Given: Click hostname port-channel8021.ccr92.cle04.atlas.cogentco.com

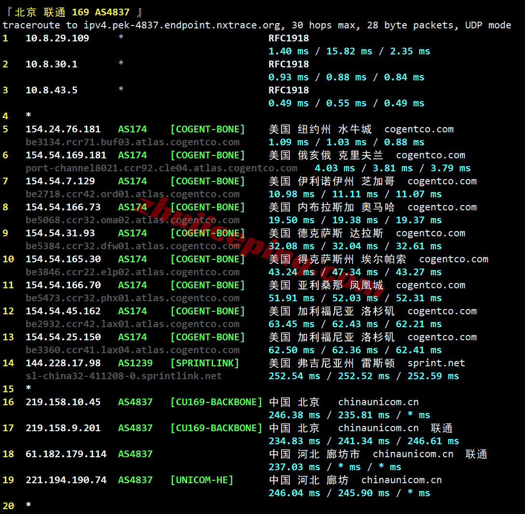Looking at the screenshot, I should tap(162, 168).
